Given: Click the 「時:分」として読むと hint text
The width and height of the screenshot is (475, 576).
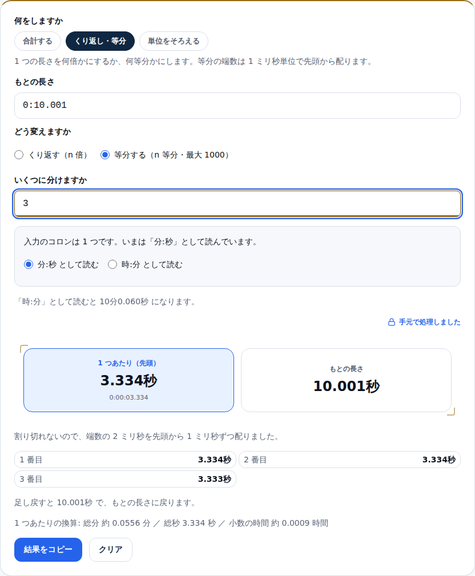Looking at the screenshot, I should click(106, 302).
